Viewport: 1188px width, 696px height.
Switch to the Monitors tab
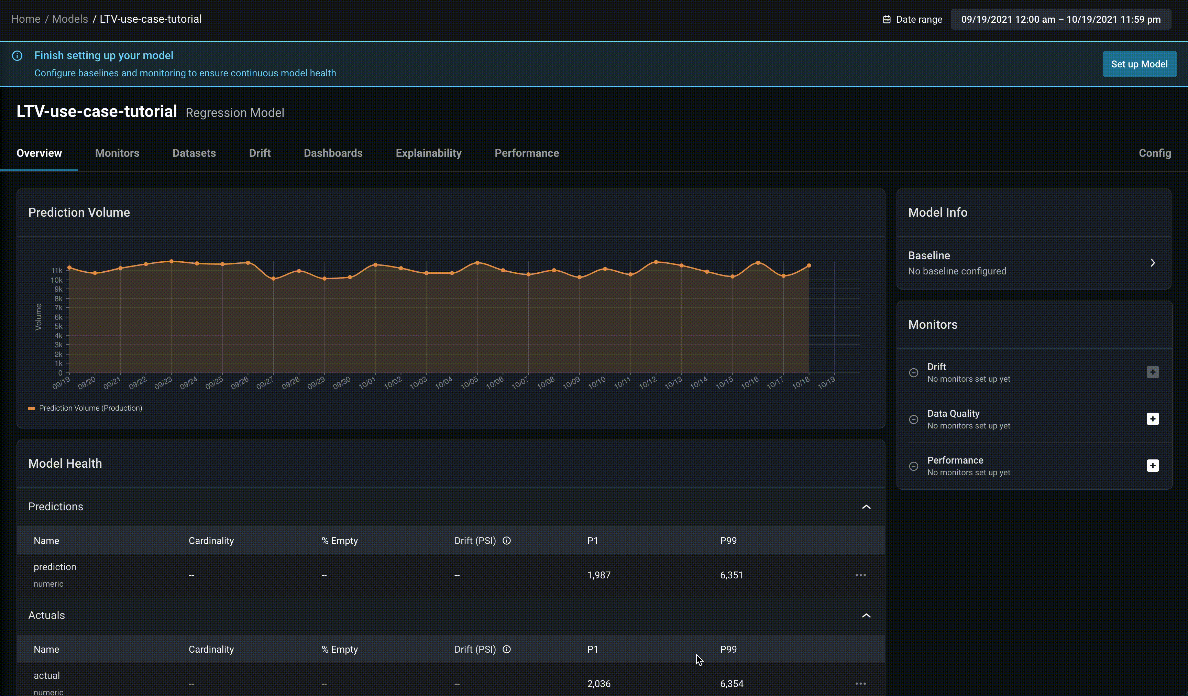pyautogui.click(x=117, y=153)
